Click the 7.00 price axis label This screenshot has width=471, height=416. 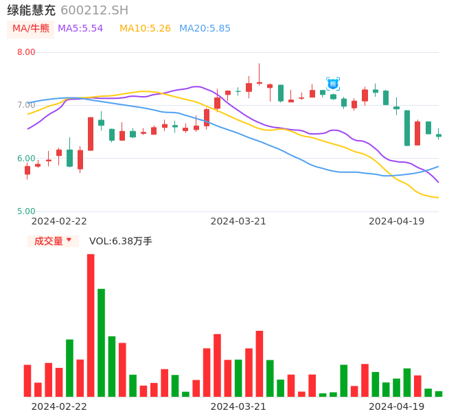[x=26, y=105]
